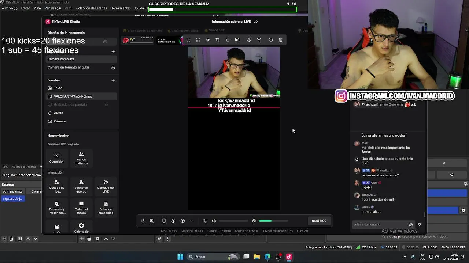Open the three-dots more options
Image resolution: width=469 pixels, height=263 pixels.
point(192,221)
